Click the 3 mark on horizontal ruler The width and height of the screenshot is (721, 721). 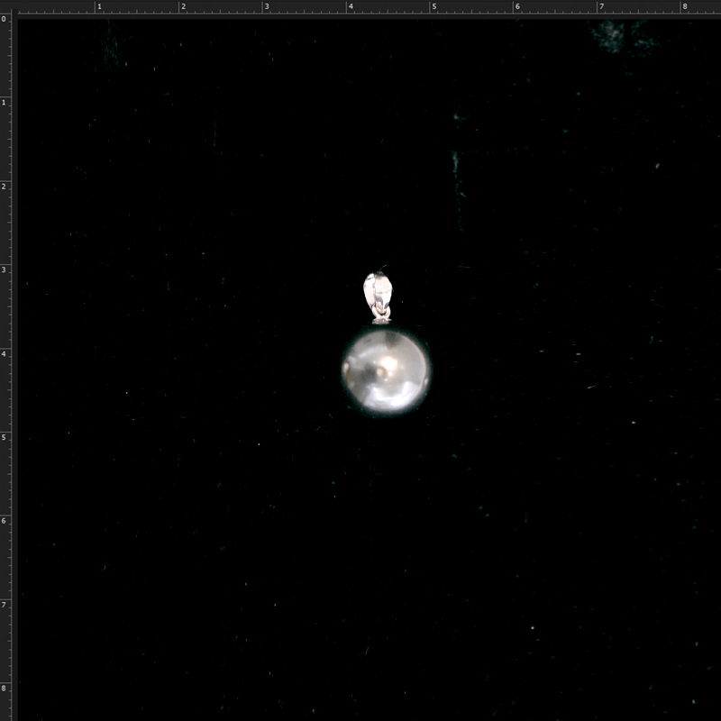267,6
